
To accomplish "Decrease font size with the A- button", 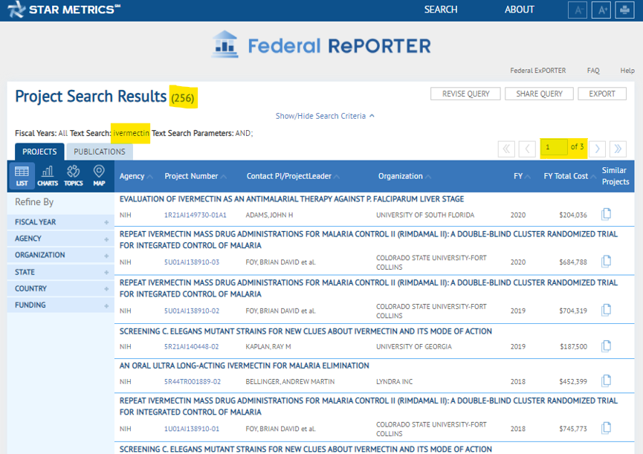I will point(578,10).
